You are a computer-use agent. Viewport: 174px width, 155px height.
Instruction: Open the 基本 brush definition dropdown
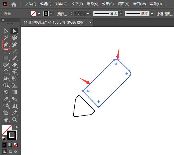click(x=152, y=14)
